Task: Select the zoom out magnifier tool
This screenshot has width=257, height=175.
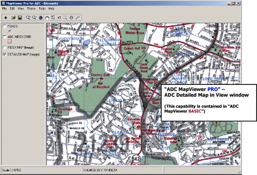Action: click(34, 17)
